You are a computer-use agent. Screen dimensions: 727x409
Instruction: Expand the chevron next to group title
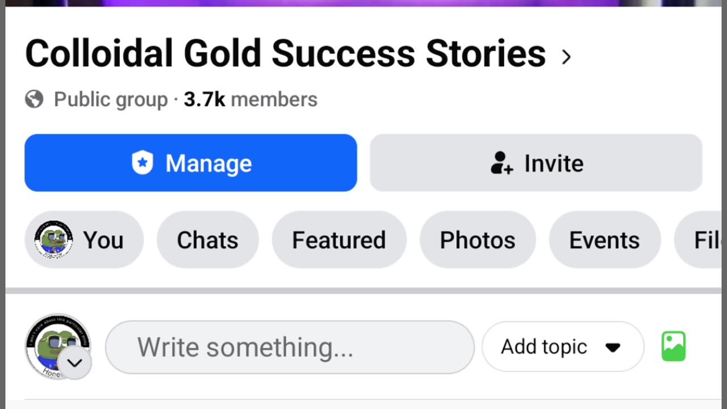(566, 56)
